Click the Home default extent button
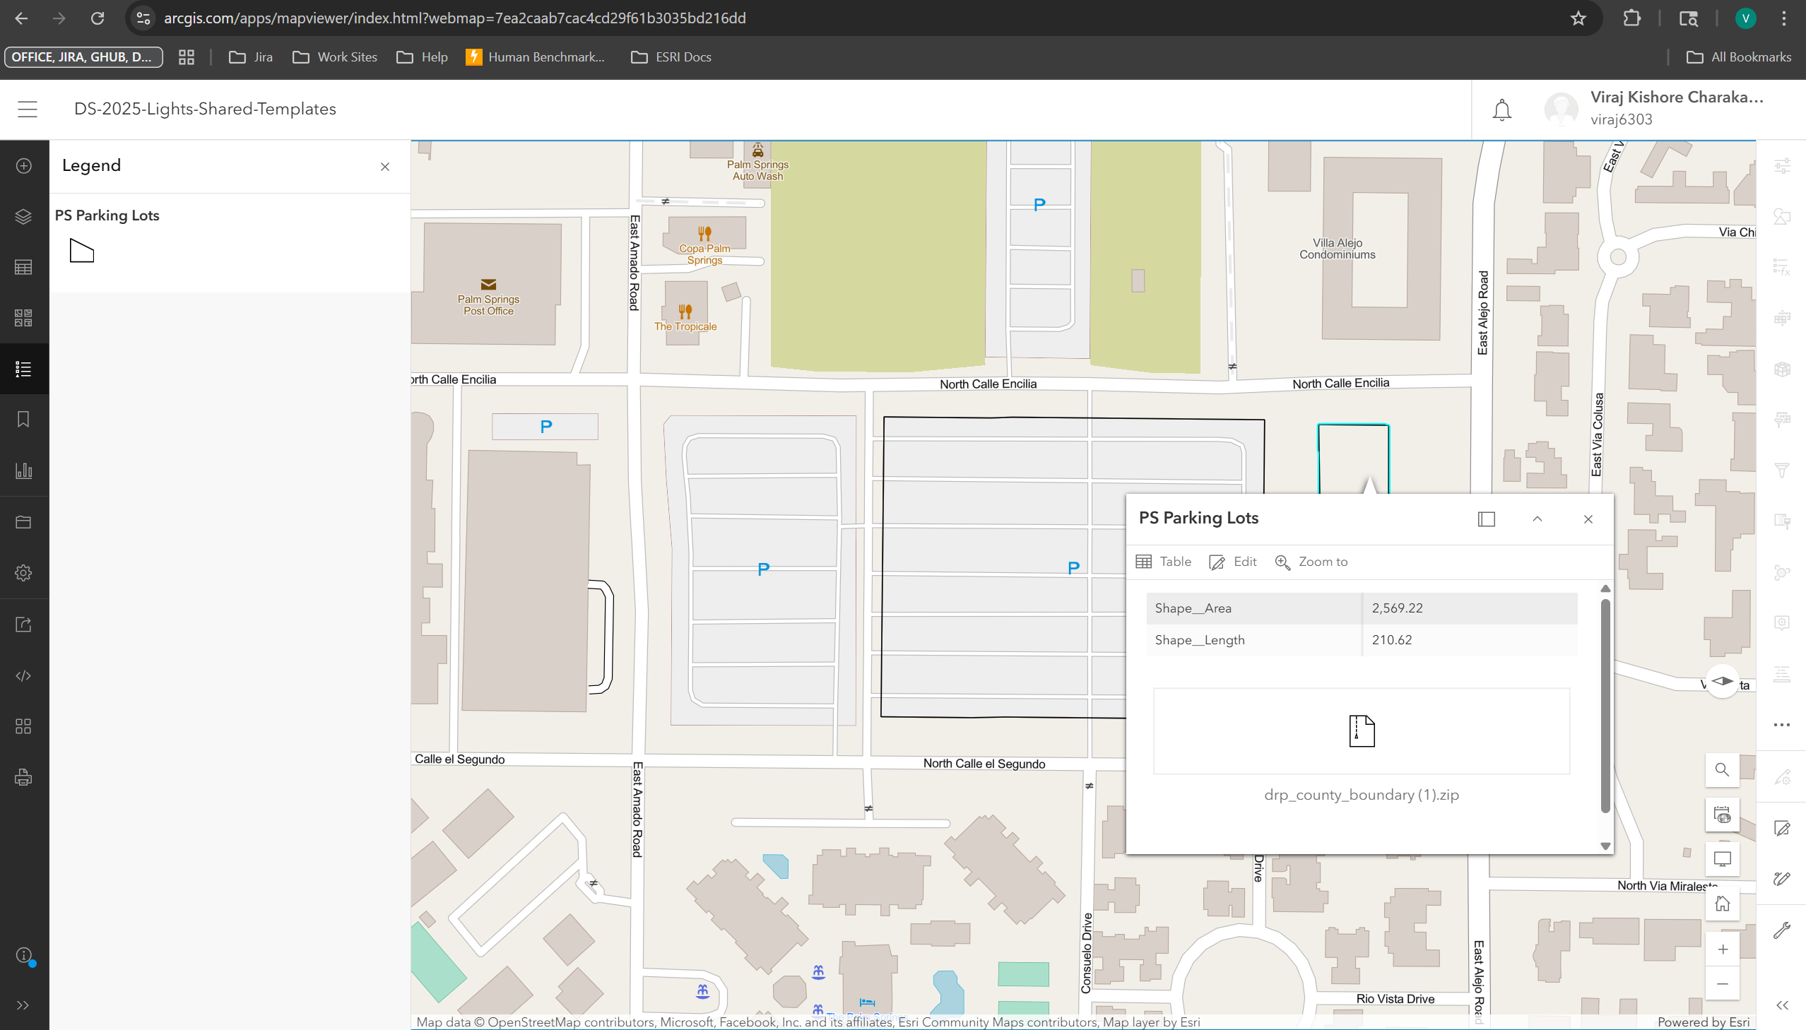Viewport: 1806px width, 1030px height. click(1723, 904)
